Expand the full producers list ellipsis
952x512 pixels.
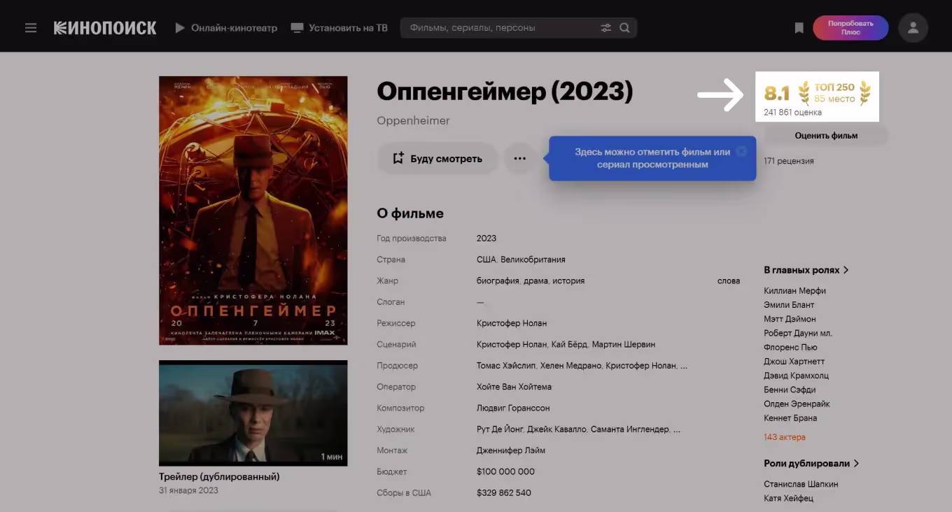pyautogui.click(x=683, y=366)
